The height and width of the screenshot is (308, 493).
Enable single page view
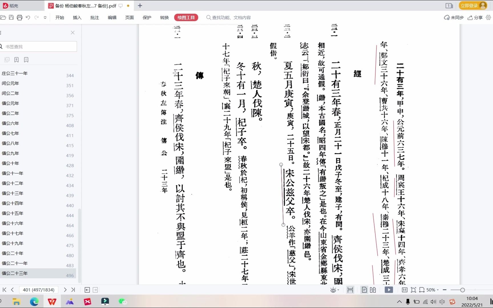coord(364,290)
